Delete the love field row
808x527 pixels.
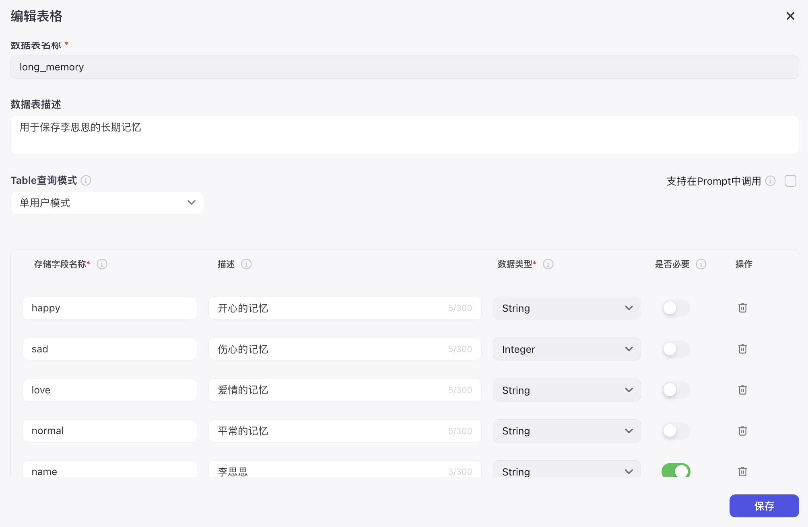coord(743,390)
